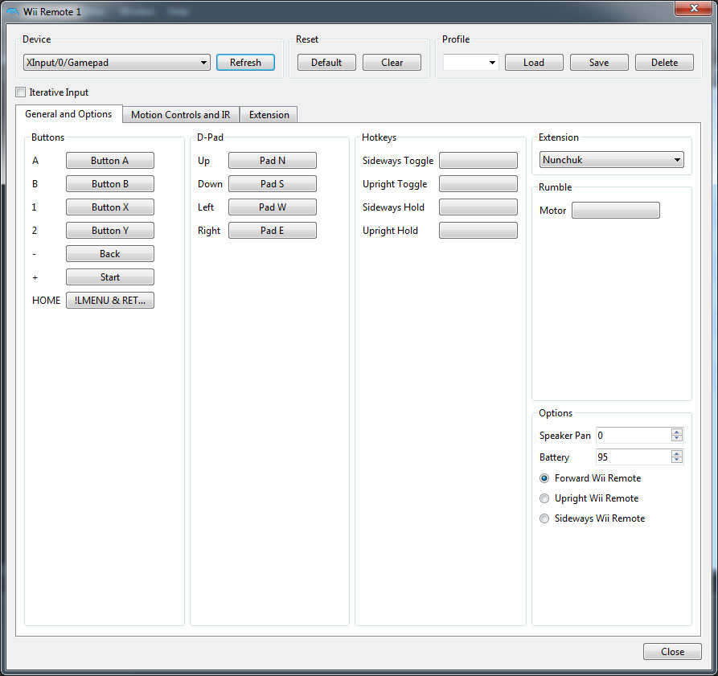Click the HOME mapping !LMENU & RET...
718x676 pixels.
110,301
